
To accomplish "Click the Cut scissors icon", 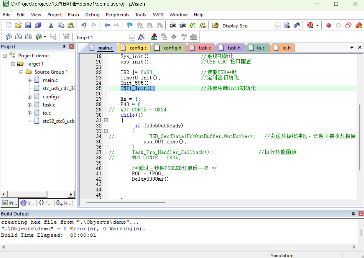I will (x=51, y=26).
